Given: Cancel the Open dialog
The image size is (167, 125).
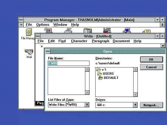Looking at the screenshot, I should coord(151,67).
